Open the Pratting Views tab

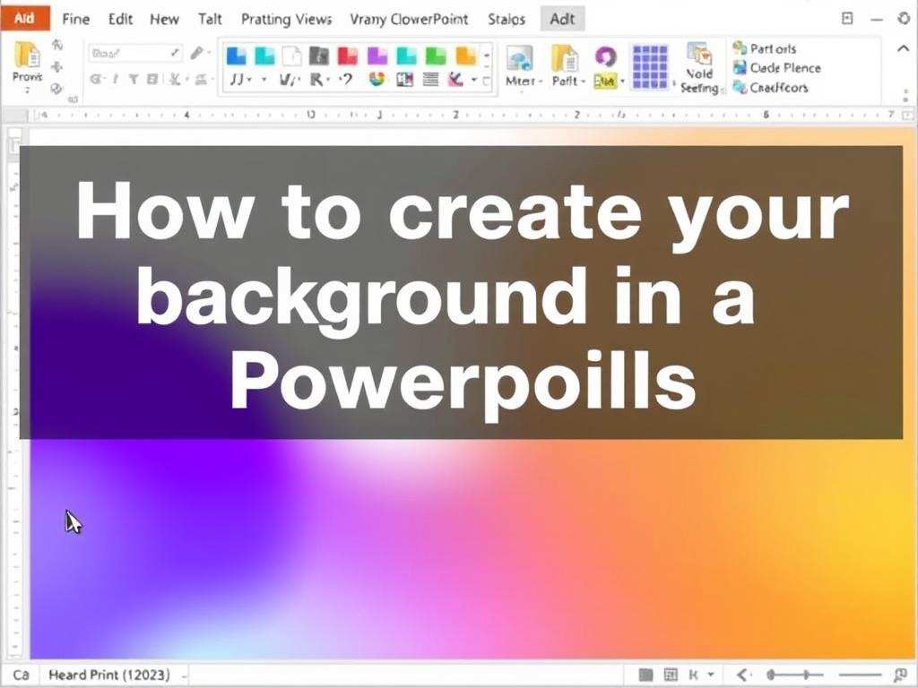(x=286, y=20)
